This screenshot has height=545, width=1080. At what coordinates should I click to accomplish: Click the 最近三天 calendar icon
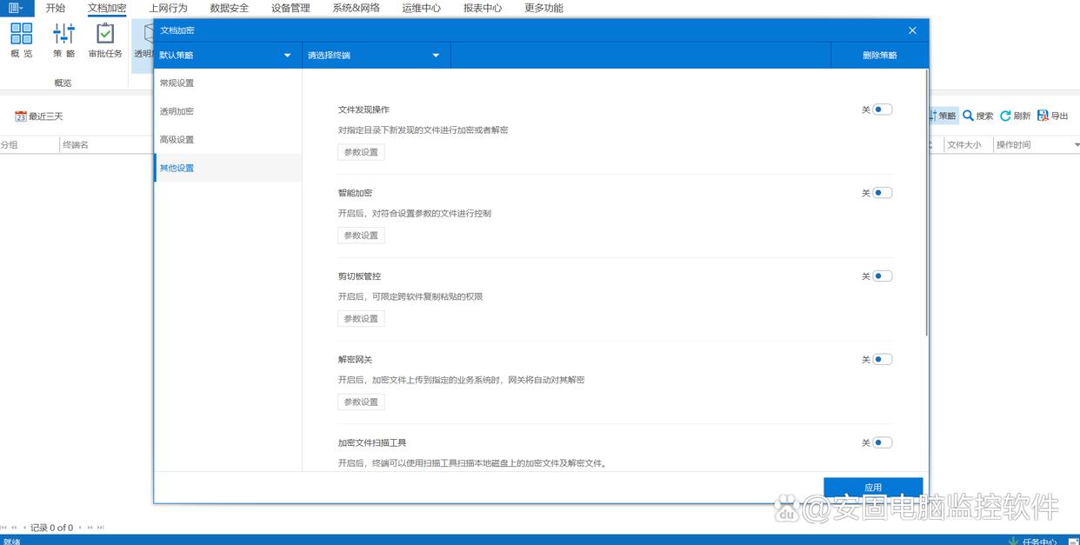point(21,116)
